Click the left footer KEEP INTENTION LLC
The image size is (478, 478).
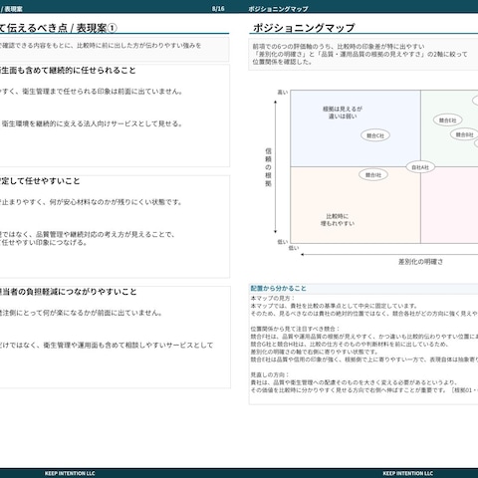click(x=70, y=473)
